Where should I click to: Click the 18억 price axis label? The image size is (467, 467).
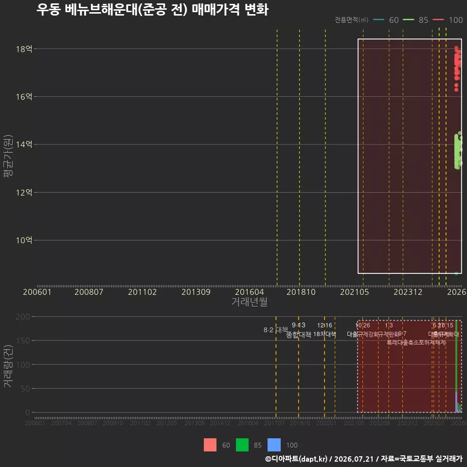tap(24, 49)
